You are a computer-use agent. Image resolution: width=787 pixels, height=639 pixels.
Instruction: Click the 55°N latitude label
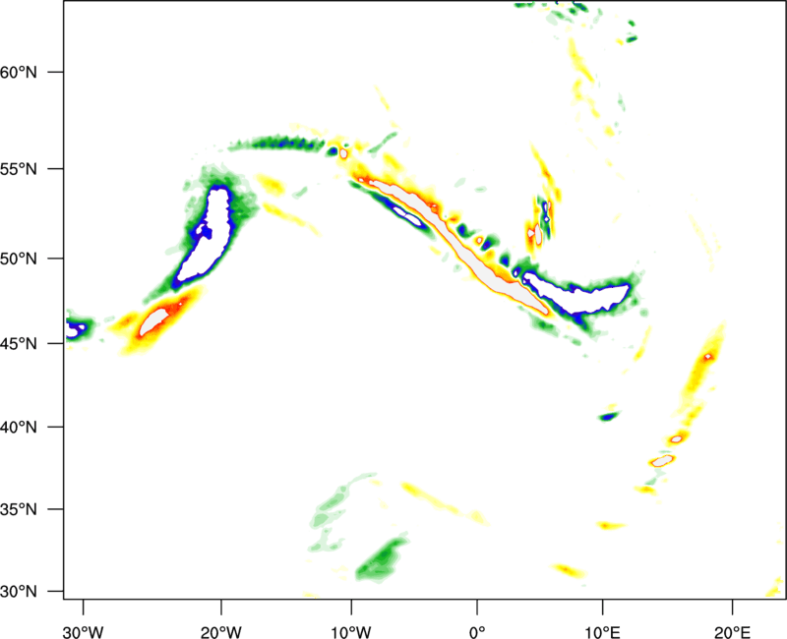click(19, 169)
